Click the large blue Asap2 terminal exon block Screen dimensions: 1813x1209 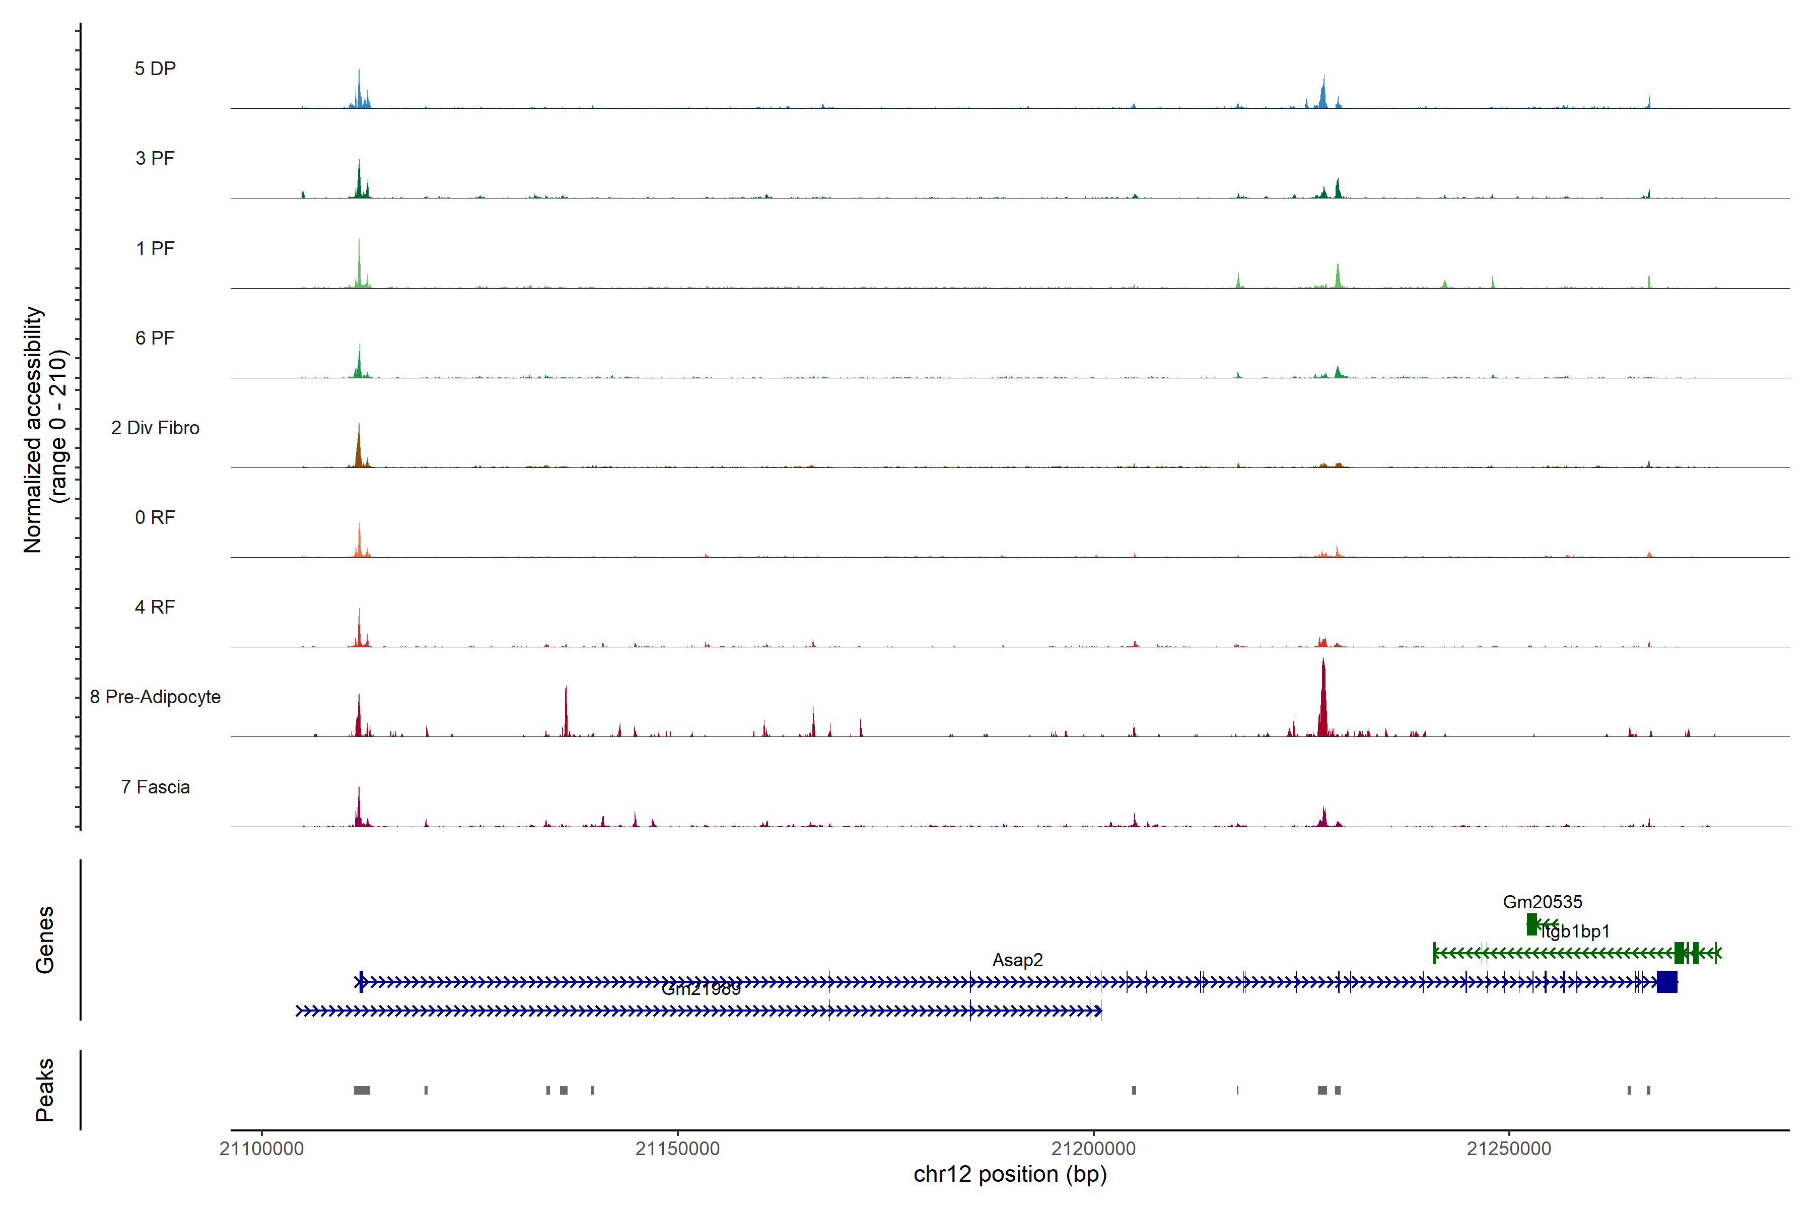point(1666,982)
